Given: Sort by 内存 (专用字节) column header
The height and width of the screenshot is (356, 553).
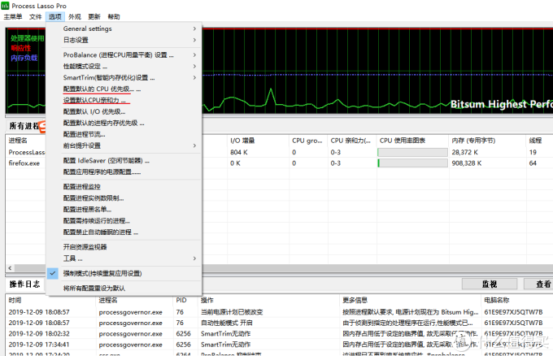Looking at the screenshot, I should click(487, 141).
